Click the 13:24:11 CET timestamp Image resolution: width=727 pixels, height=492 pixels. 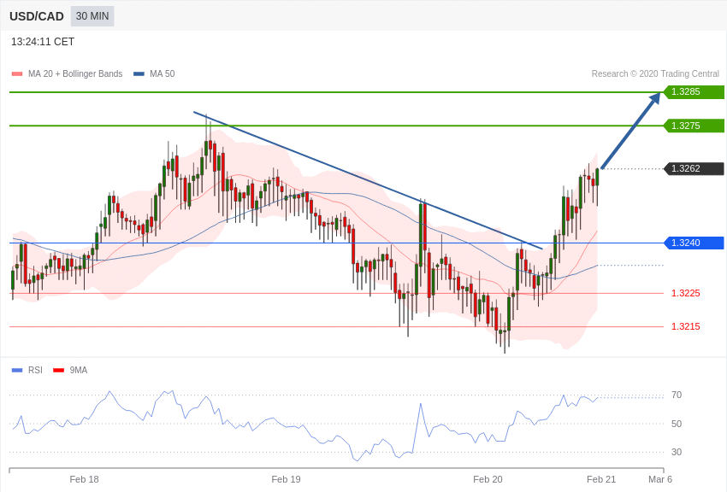(43, 42)
